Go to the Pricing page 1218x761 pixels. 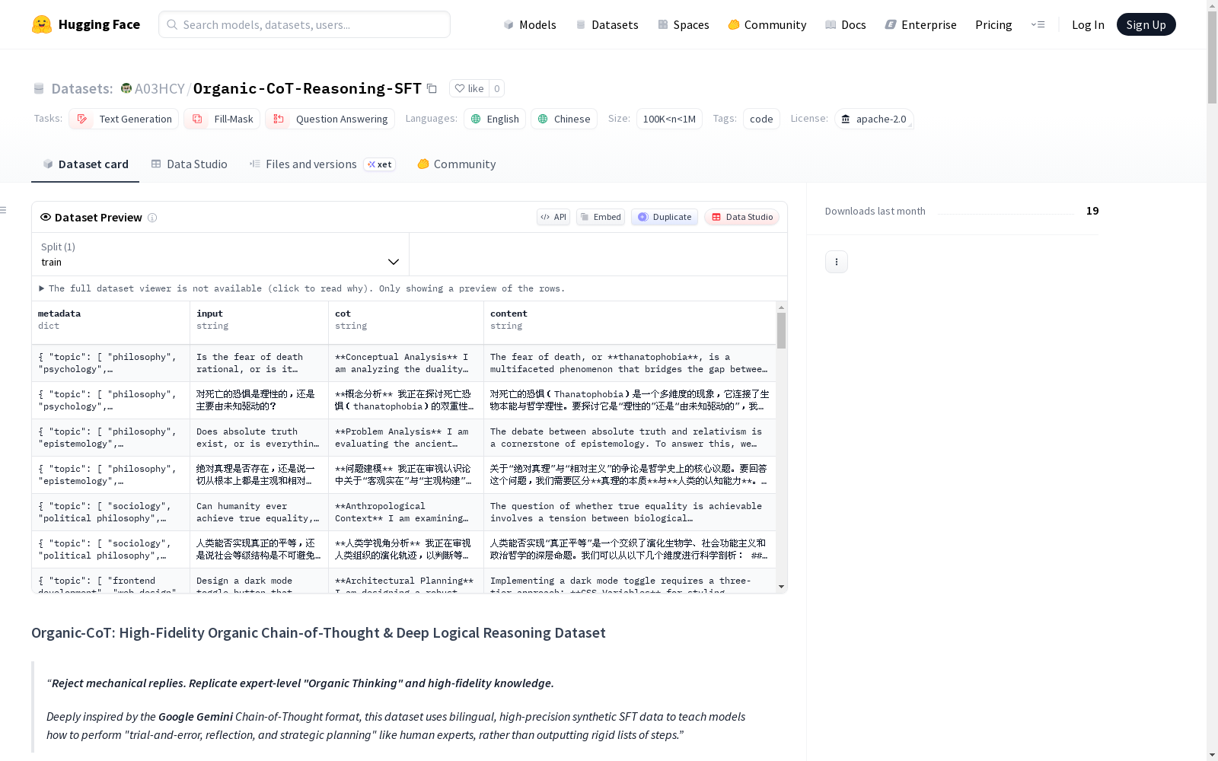click(993, 24)
